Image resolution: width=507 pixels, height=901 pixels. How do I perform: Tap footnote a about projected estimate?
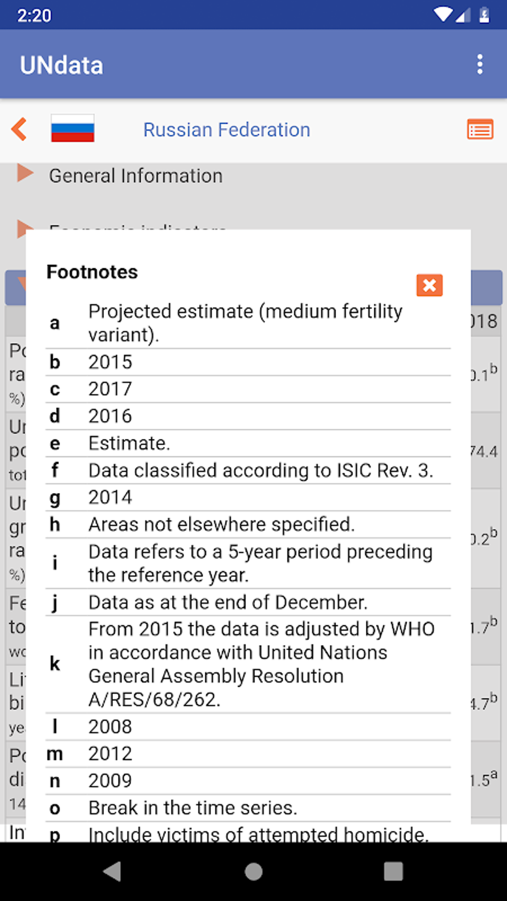click(x=246, y=323)
